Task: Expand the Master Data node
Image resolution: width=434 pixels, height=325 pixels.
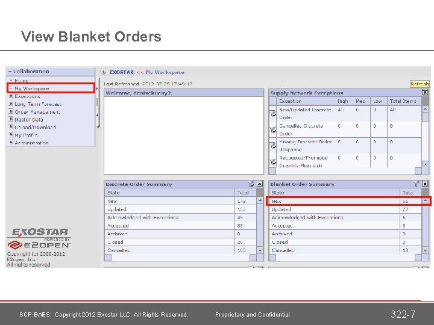Action: tap(11, 119)
